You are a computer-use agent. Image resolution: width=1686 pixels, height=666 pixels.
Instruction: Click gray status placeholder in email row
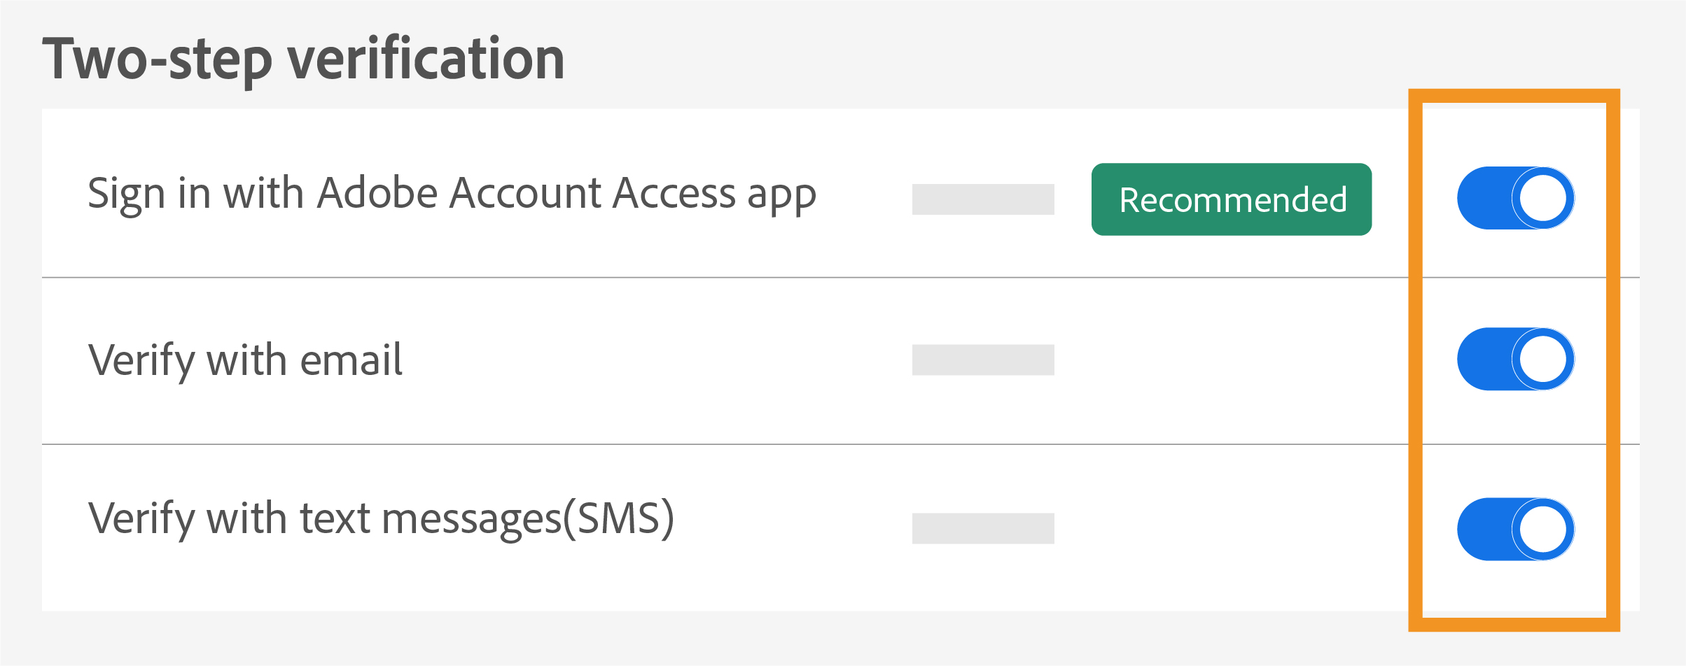coord(982,360)
